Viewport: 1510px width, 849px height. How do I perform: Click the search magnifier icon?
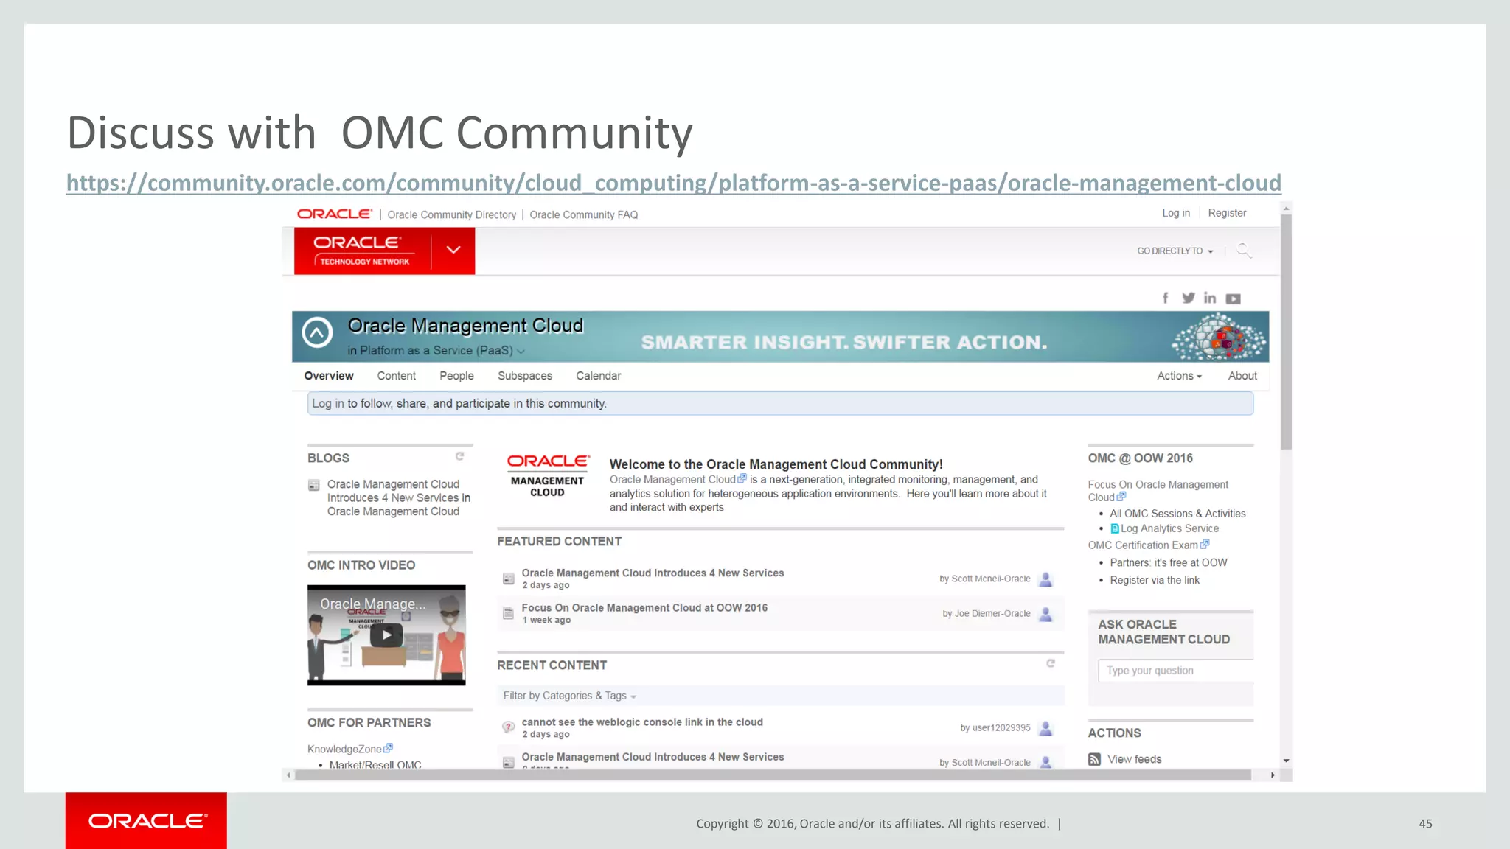coord(1244,251)
